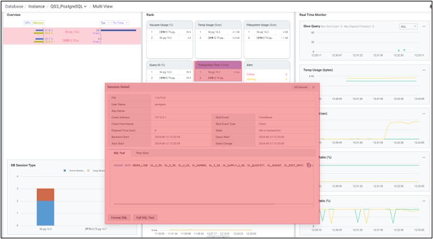Image resolution: width=433 pixels, height=239 pixels.
Task: Select the SQL Text tab
Action: pyautogui.click(x=119, y=153)
